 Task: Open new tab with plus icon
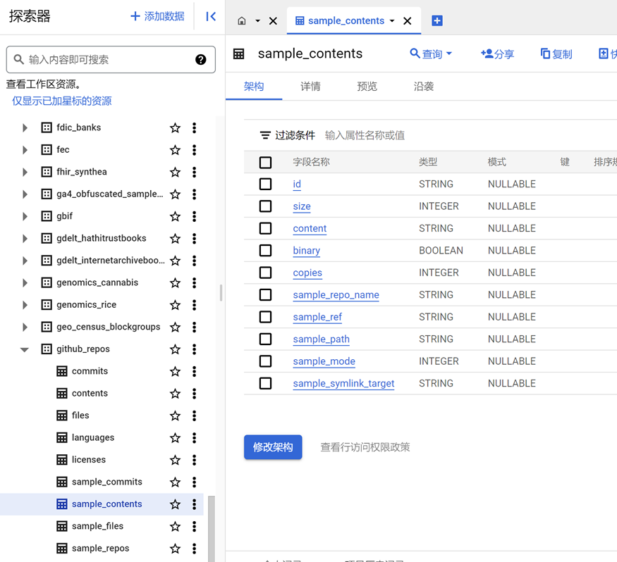(437, 21)
